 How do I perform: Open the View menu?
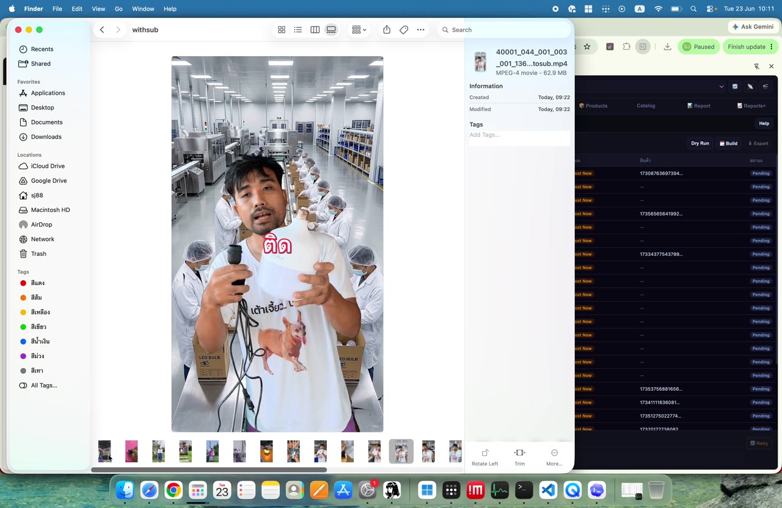(98, 9)
